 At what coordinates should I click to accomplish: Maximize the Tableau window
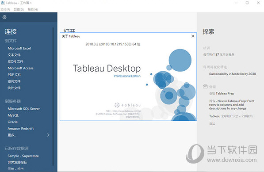click(x=247, y=3)
